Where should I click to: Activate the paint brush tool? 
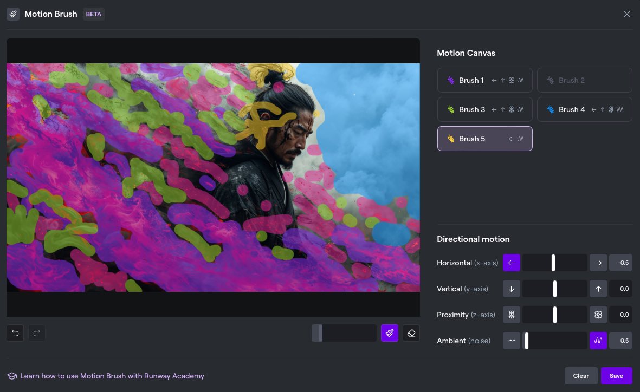tap(390, 333)
